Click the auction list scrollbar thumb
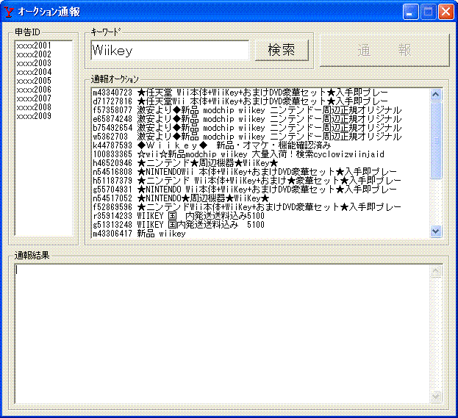This screenshot has width=458, height=418. point(436,140)
